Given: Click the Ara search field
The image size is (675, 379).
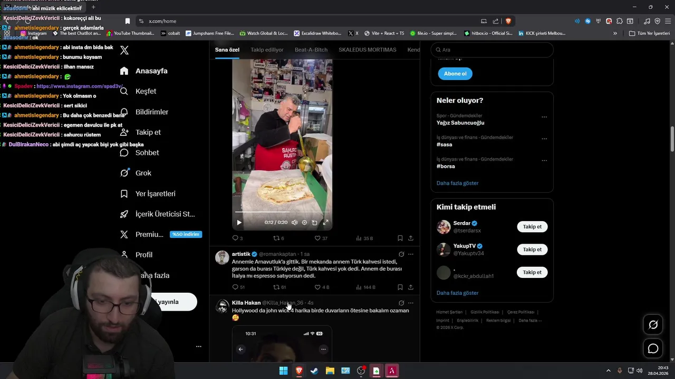Looking at the screenshot, I should point(492,49).
